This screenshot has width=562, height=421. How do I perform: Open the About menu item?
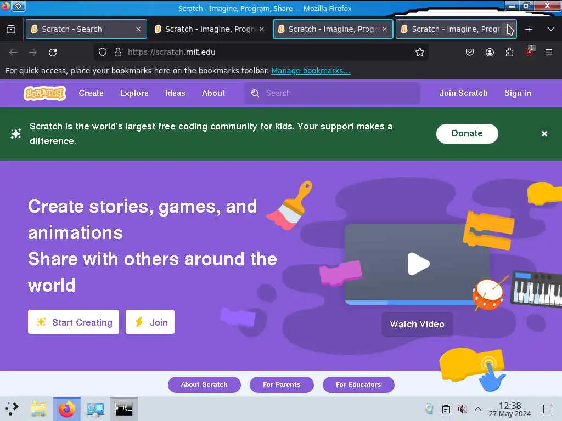pos(213,93)
